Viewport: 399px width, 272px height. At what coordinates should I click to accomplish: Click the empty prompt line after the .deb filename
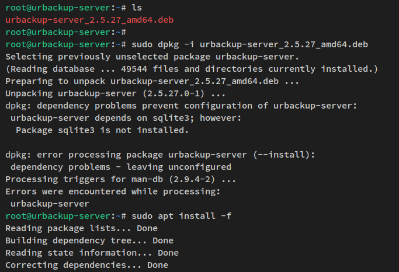tap(65, 32)
